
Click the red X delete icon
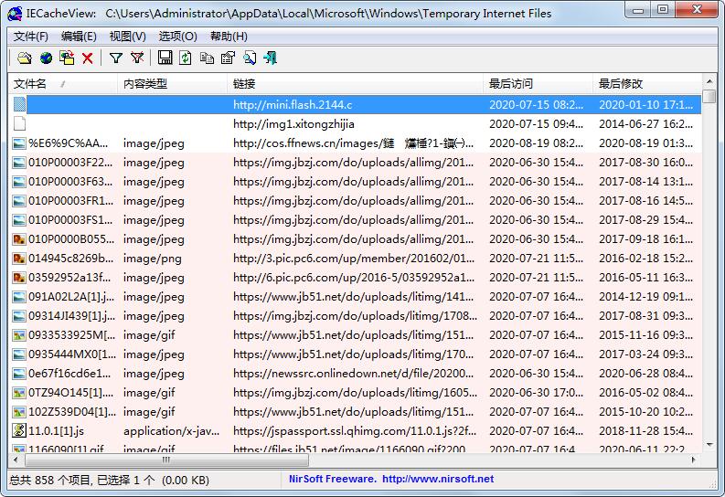tap(88, 58)
